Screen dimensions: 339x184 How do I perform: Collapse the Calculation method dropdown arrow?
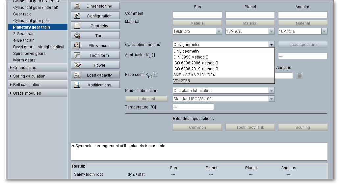pos(271,45)
